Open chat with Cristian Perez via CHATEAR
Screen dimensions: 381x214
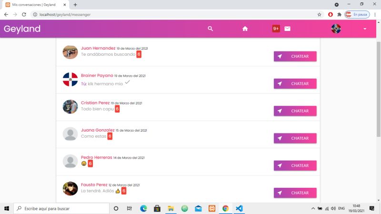pyautogui.click(x=295, y=111)
